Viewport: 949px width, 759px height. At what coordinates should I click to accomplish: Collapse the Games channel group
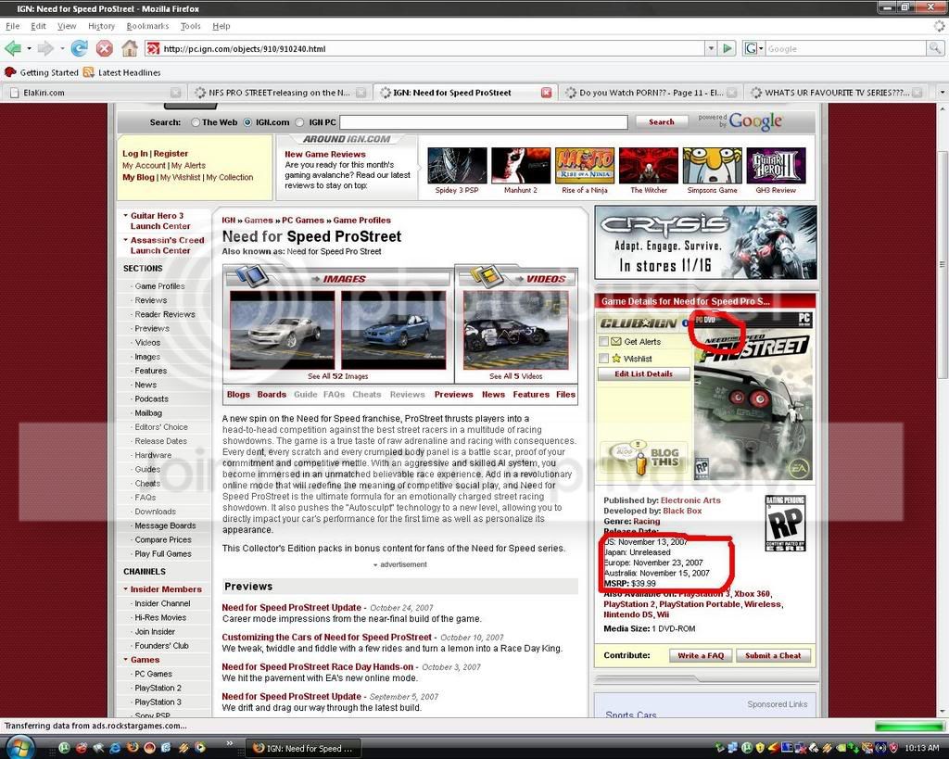pyautogui.click(x=125, y=660)
